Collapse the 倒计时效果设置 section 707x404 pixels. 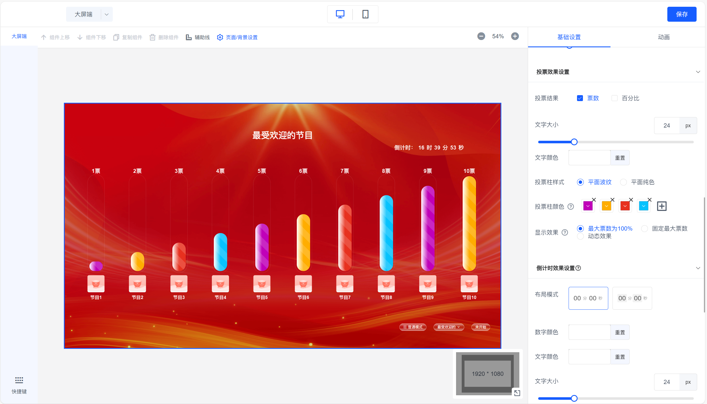tap(698, 268)
